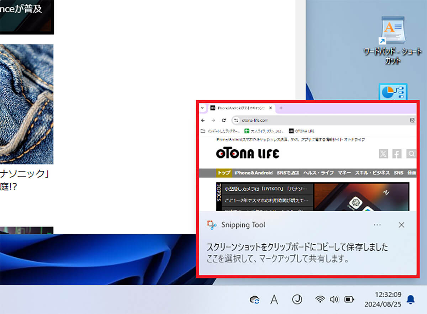Click "スクリーンショットをクリップボードにコピーして保存しました" message

point(297,247)
